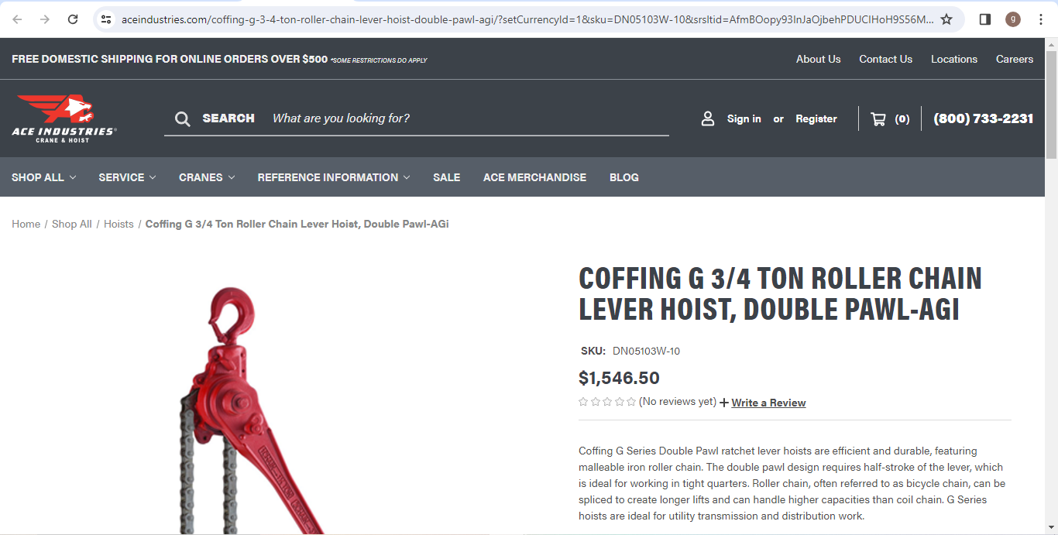The width and height of the screenshot is (1058, 535).
Task: Open the Contact Us link
Action: (885, 59)
